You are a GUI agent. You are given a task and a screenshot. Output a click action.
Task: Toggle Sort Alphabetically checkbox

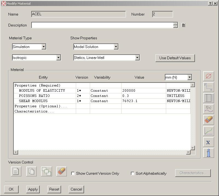coord(132,173)
